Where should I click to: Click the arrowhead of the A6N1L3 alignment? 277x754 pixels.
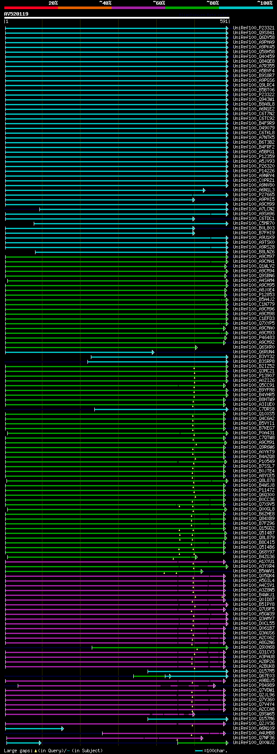(x=204, y=190)
